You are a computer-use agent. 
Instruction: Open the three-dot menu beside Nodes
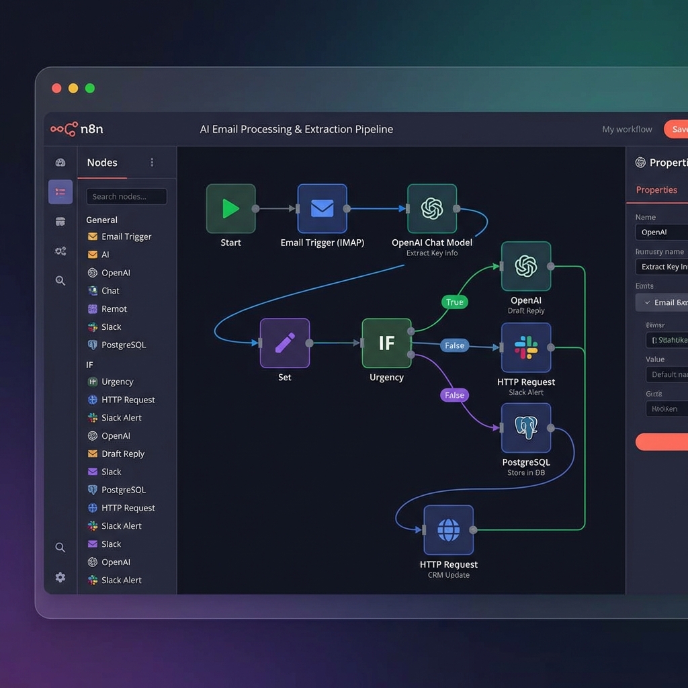pyautogui.click(x=152, y=163)
